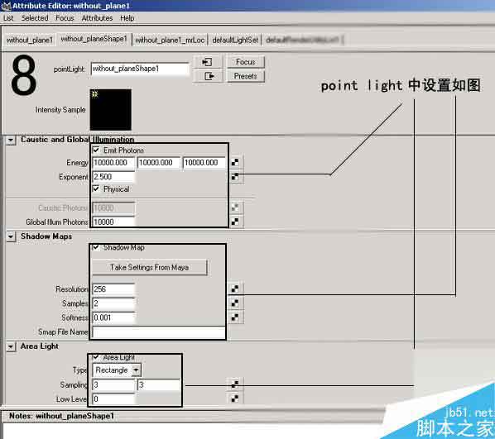Click the map button beside Samples

(x=235, y=303)
